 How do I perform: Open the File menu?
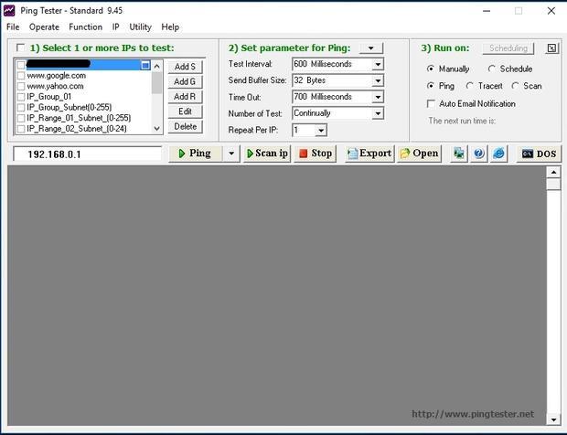pyautogui.click(x=13, y=27)
